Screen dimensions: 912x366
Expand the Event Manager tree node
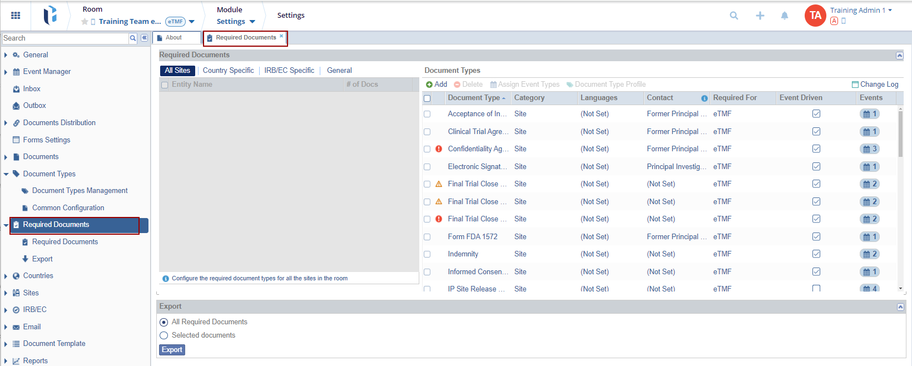pyautogui.click(x=6, y=72)
